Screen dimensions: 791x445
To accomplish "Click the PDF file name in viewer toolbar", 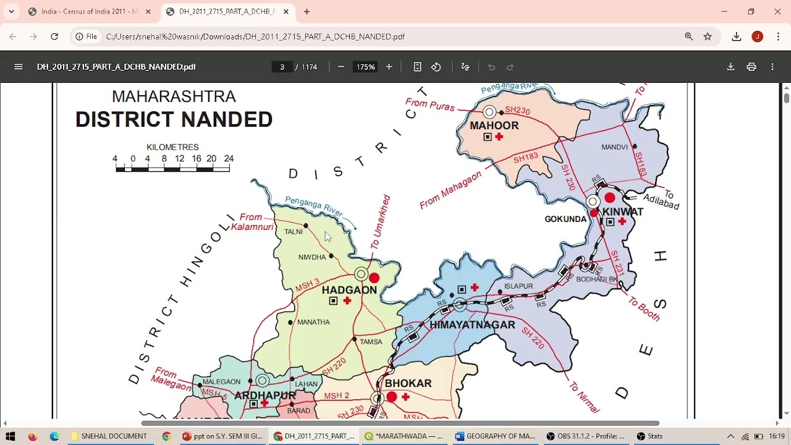I will (x=116, y=67).
